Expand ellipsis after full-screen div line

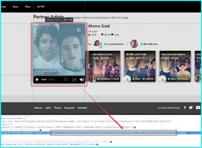pyautogui.click(x=111, y=142)
